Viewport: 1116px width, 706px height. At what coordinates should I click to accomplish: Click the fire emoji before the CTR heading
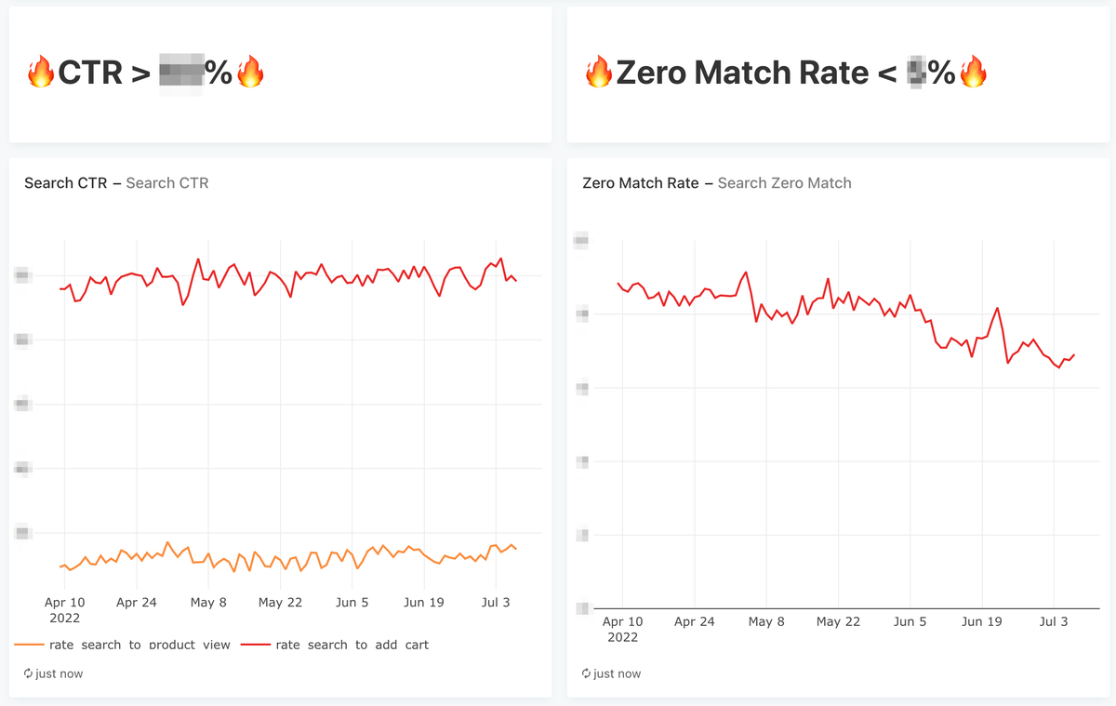coord(41,73)
